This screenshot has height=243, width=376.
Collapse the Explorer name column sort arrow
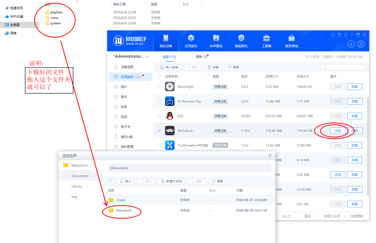point(77,2)
